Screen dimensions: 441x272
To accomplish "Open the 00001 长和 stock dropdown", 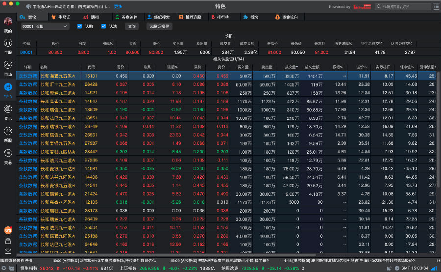I will 45,26.
